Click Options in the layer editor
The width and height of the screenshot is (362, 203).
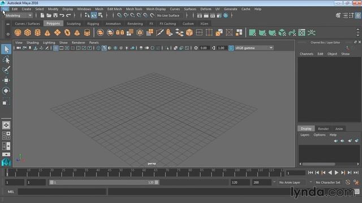(320, 135)
